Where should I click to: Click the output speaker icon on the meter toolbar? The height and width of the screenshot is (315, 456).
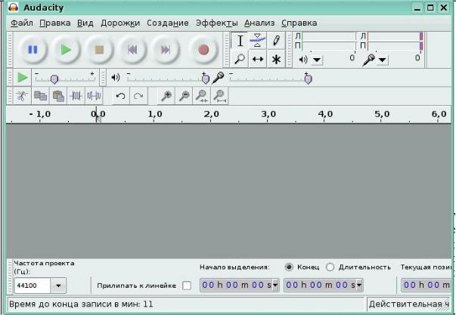coord(303,60)
